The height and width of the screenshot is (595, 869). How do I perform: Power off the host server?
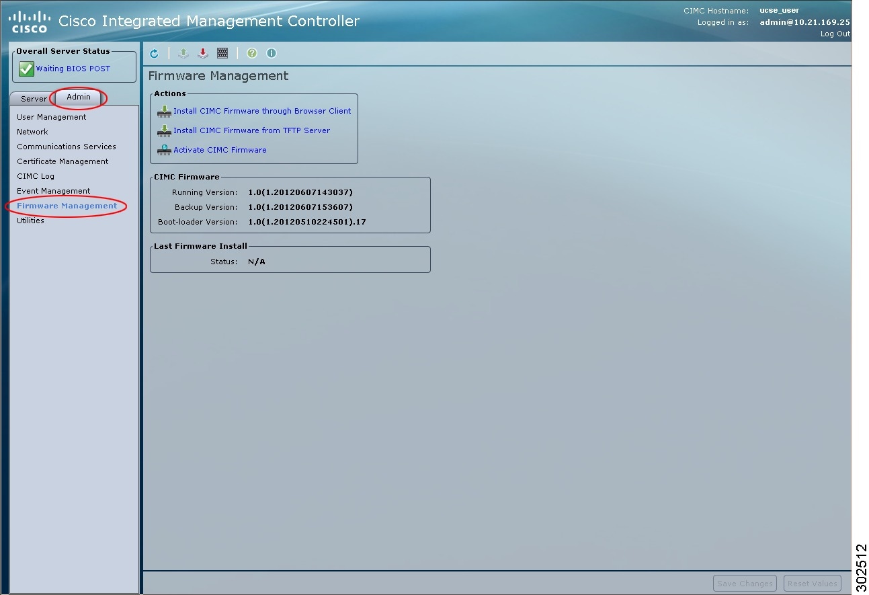coord(203,53)
